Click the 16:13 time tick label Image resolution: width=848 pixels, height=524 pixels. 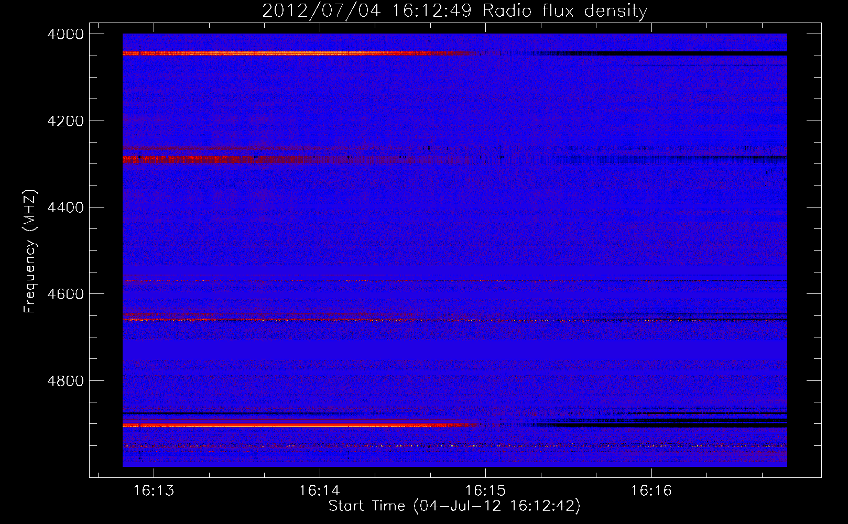pos(154,490)
